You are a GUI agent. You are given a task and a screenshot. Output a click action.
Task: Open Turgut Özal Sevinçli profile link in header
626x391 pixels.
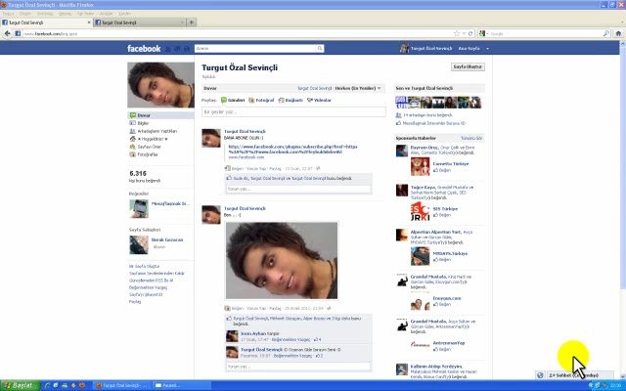(431, 49)
